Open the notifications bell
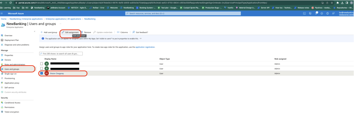354x114 pixels. click(x=317, y=13)
